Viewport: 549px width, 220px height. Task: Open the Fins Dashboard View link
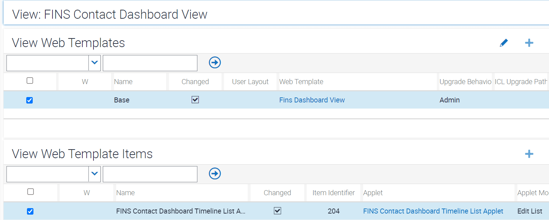(x=312, y=100)
